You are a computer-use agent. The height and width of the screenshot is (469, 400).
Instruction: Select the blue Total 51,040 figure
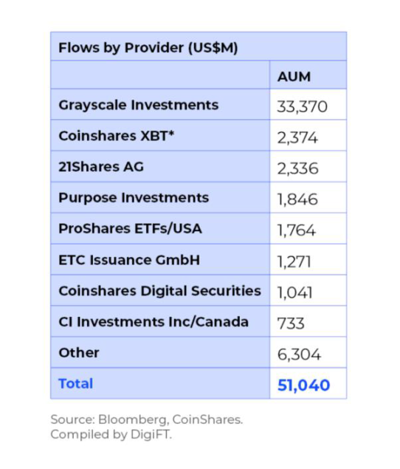point(303,386)
